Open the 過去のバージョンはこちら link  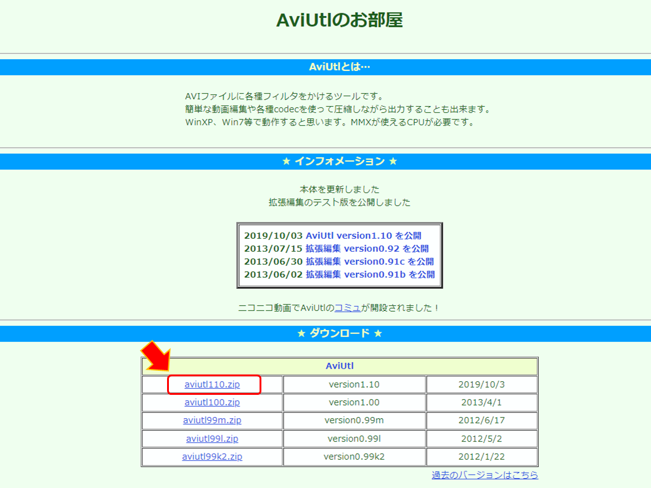coord(484,475)
